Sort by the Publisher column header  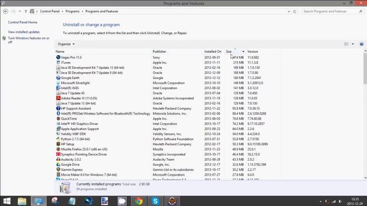pyautogui.click(x=159, y=51)
